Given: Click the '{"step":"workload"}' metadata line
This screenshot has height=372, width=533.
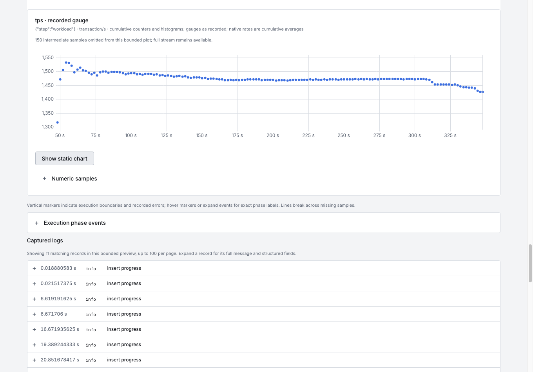Looking at the screenshot, I should [x=169, y=29].
